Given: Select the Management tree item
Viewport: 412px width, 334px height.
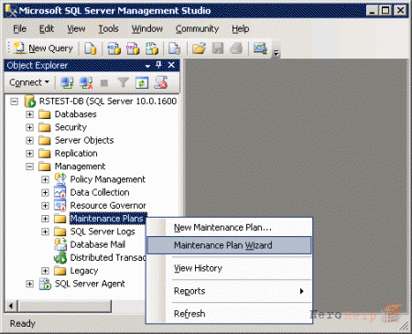Looking at the screenshot, I should point(80,167).
